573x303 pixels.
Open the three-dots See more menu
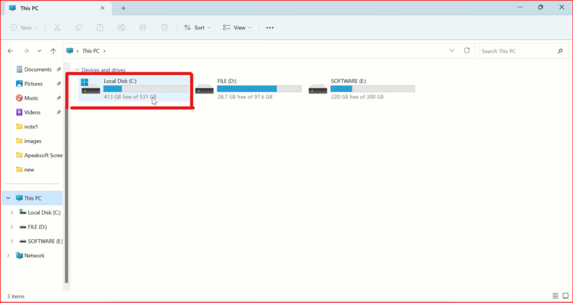[x=270, y=27]
